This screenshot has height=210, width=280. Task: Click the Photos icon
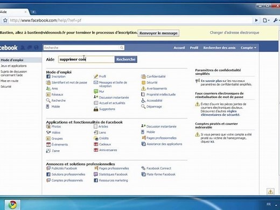[x=48, y=127]
